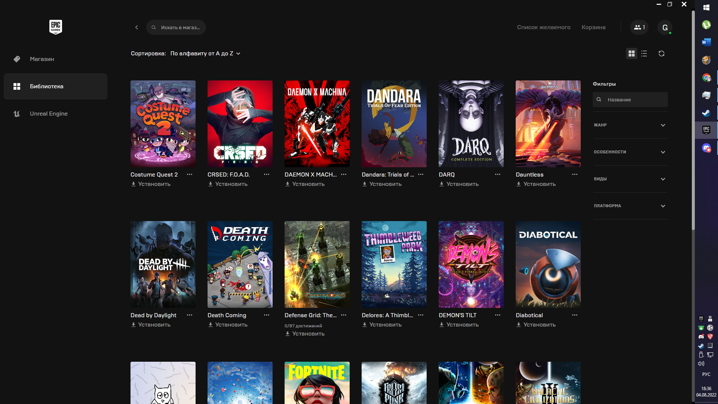Open the Корзина cart
This screenshot has width=718, height=404.
(593, 27)
